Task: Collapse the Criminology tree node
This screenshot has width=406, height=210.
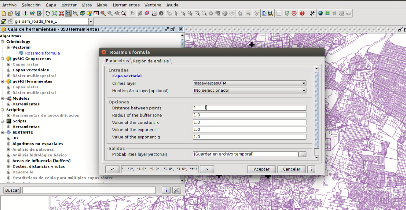Action: [x=2, y=42]
